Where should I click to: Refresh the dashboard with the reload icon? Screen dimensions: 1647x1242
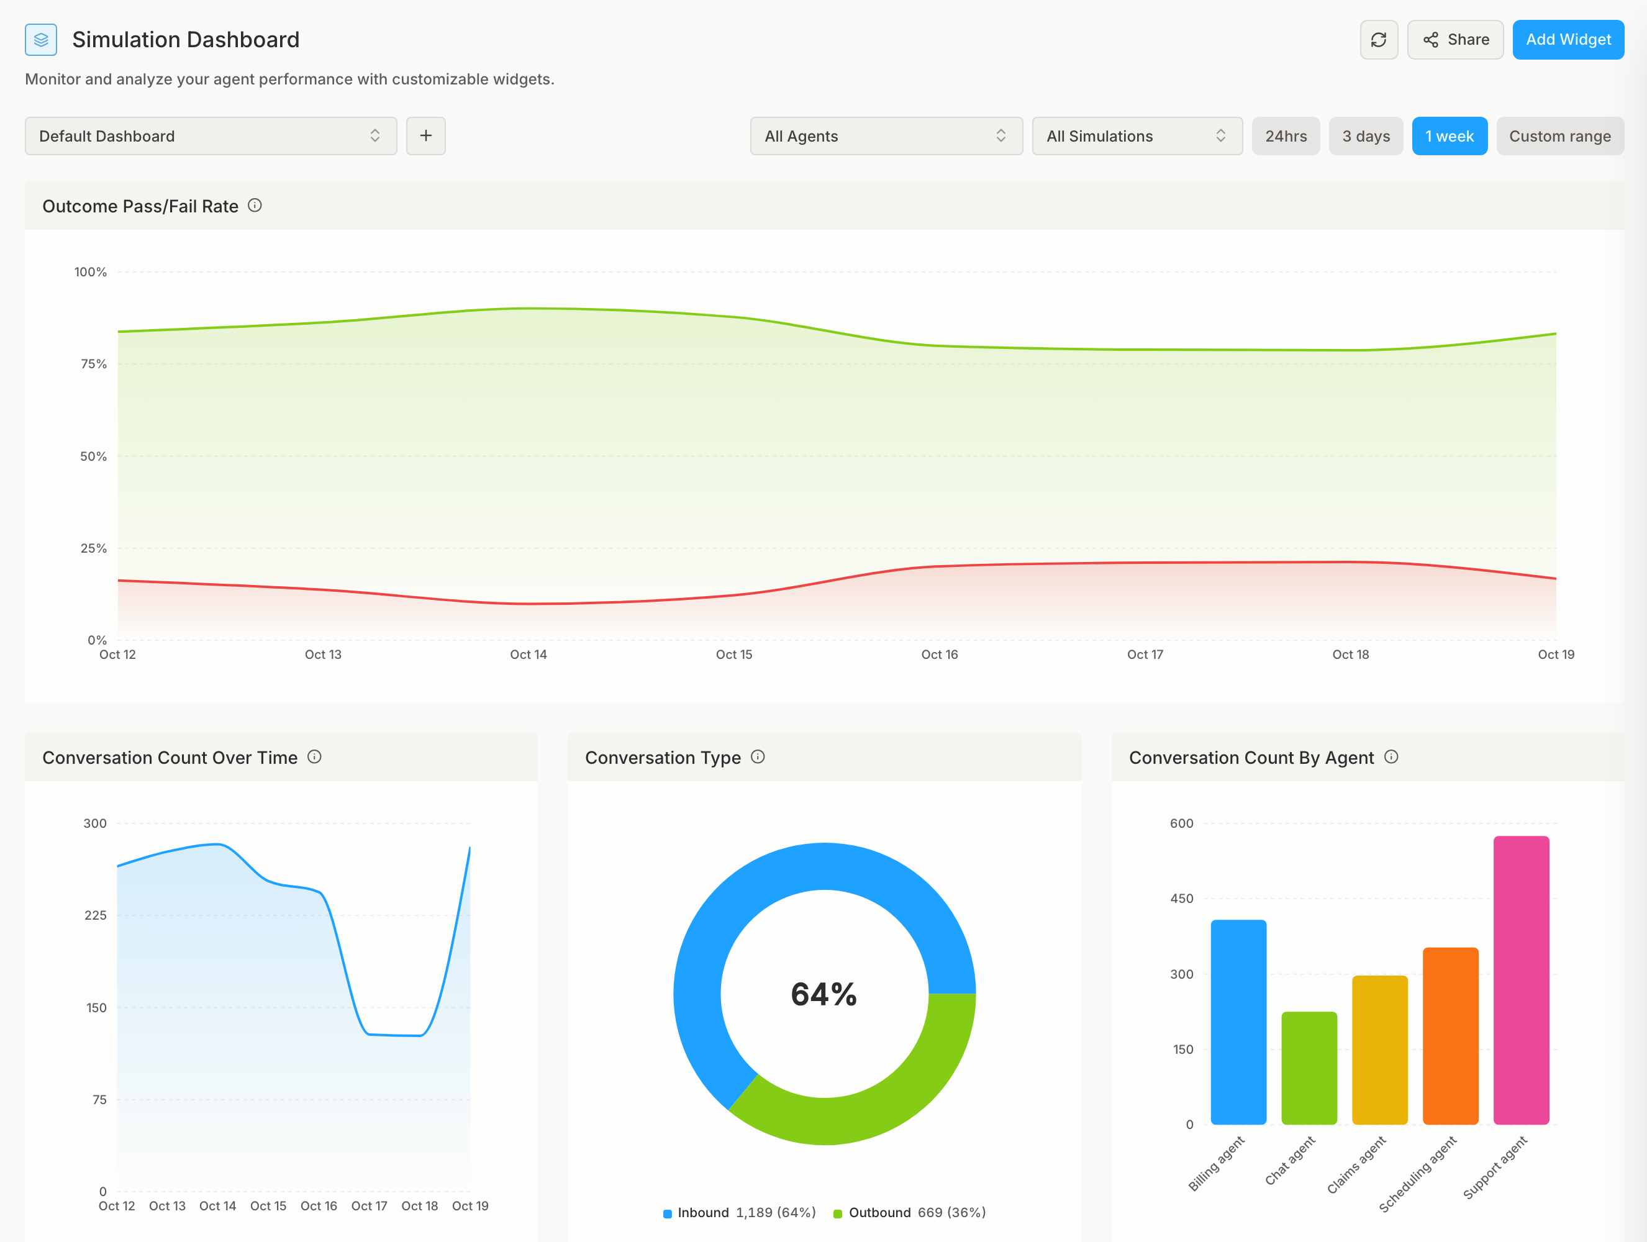pos(1378,40)
